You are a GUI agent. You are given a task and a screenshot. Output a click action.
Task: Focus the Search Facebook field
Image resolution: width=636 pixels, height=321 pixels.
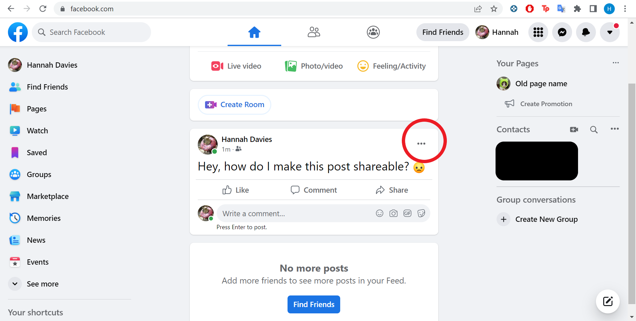(x=91, y=32)
